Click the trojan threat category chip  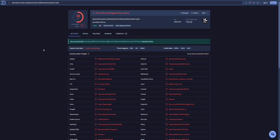132,48
